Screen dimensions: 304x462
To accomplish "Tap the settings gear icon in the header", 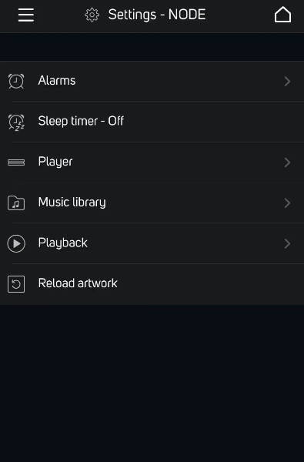I will [92, 15].
